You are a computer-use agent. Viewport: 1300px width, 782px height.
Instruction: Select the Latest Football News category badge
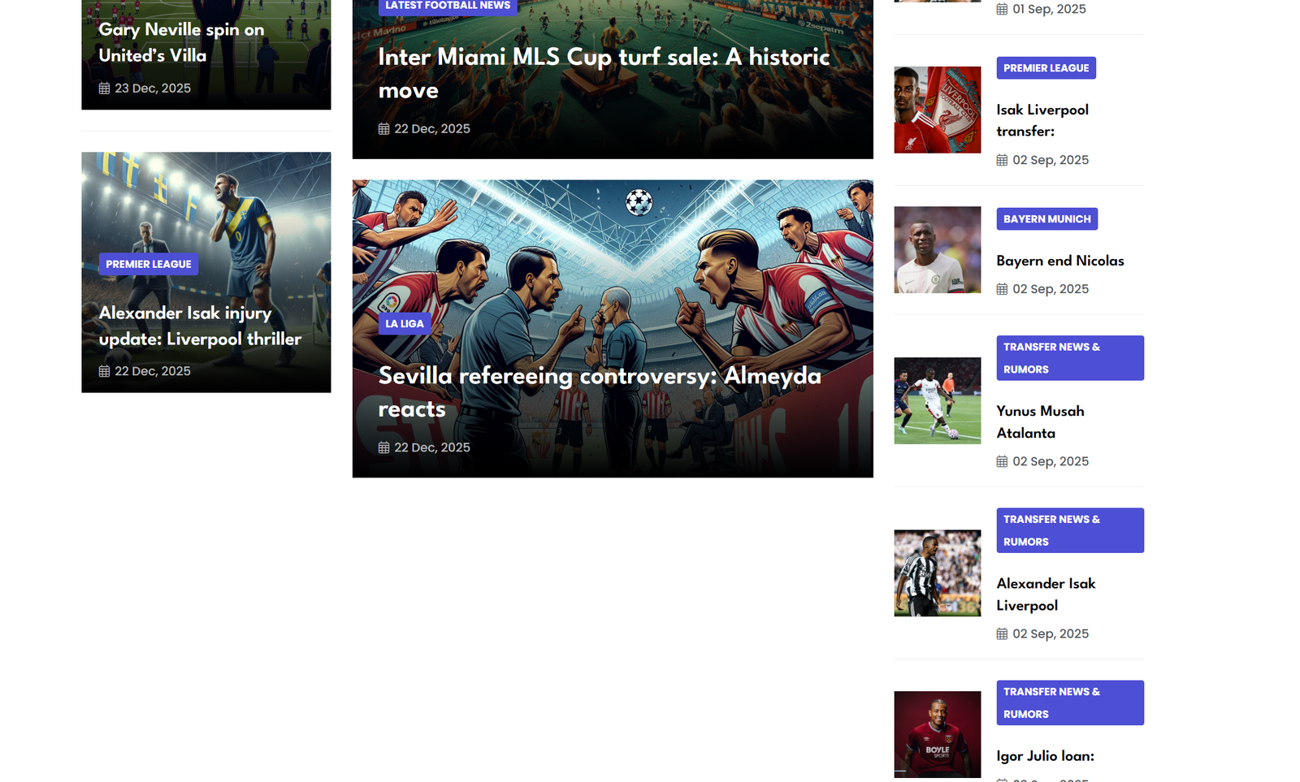448,6
